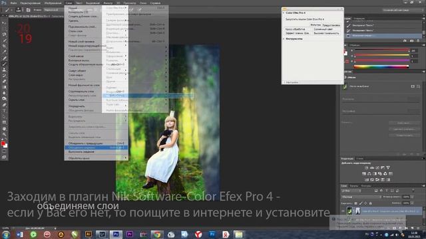This screenshot has height=239, width=426.
Task: Add pixel mask in Masks panel
Action: [x=413, y=86]
